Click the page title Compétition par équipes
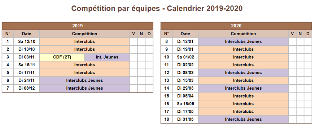 (x=116, y=8)
